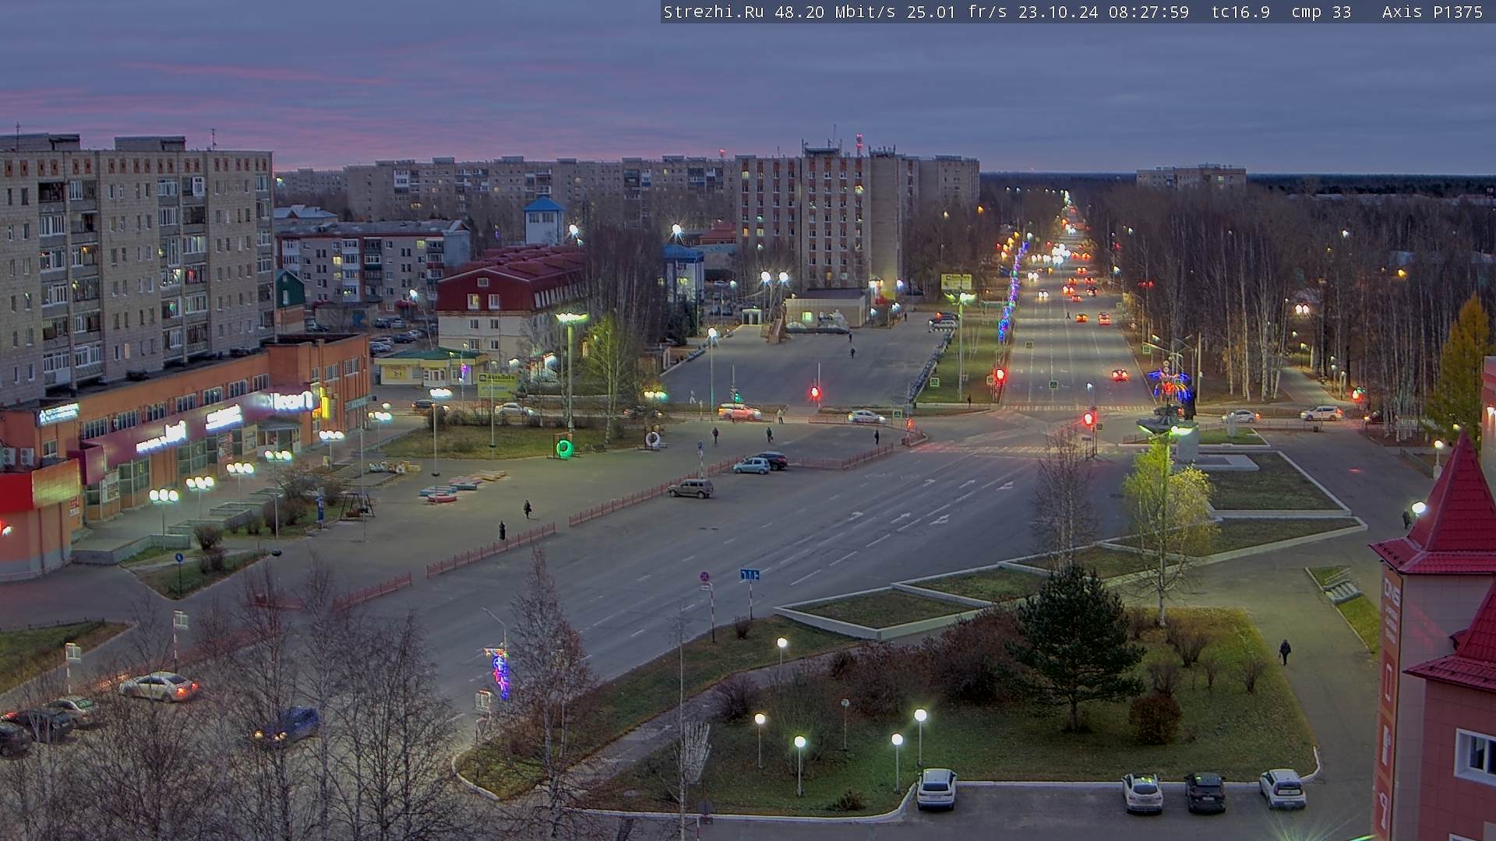The image size is (1496, 841).
Task: Select the 23.10.24 date stamp
Action: pyautogui.click(x=1058, y=12)
